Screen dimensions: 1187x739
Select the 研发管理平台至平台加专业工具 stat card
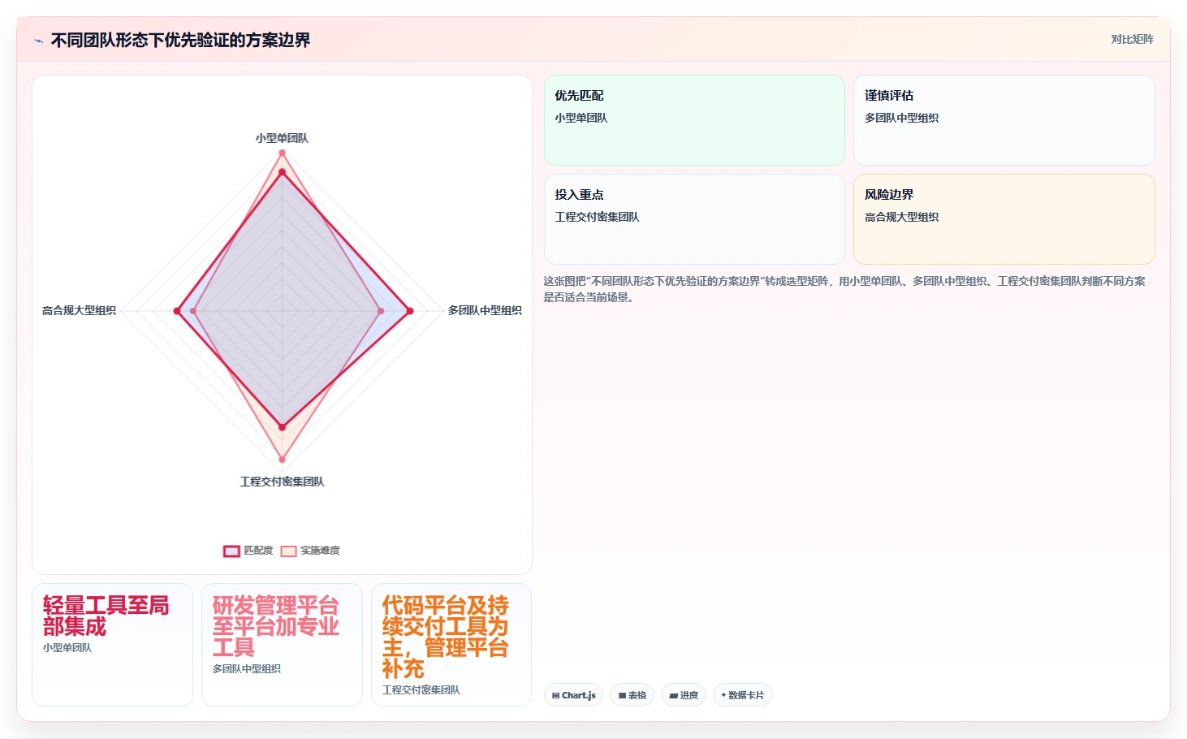282,645
